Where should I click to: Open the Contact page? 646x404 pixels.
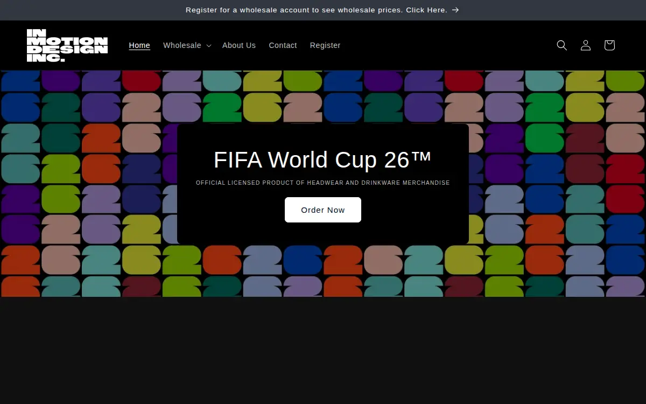point(283,45)
